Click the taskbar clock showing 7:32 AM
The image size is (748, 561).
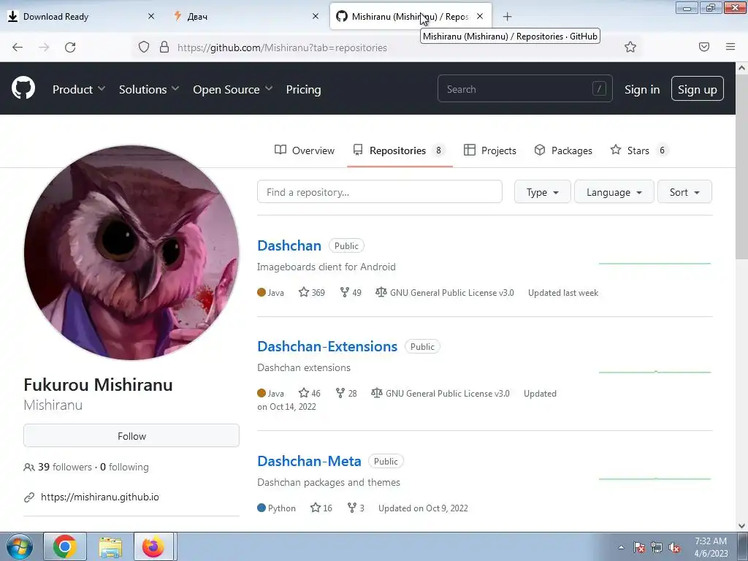(711, 547)
